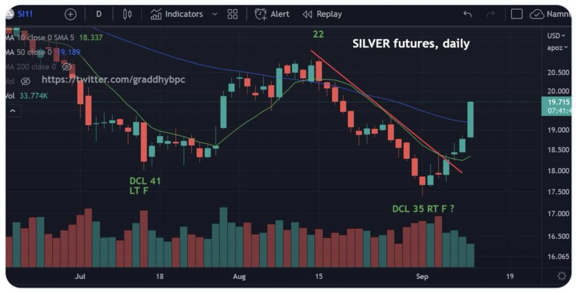Image resolution: width=576 pixels, height=292 pixels.
Task: Open the indicator templates grid icon
Action: coord(233,14)
